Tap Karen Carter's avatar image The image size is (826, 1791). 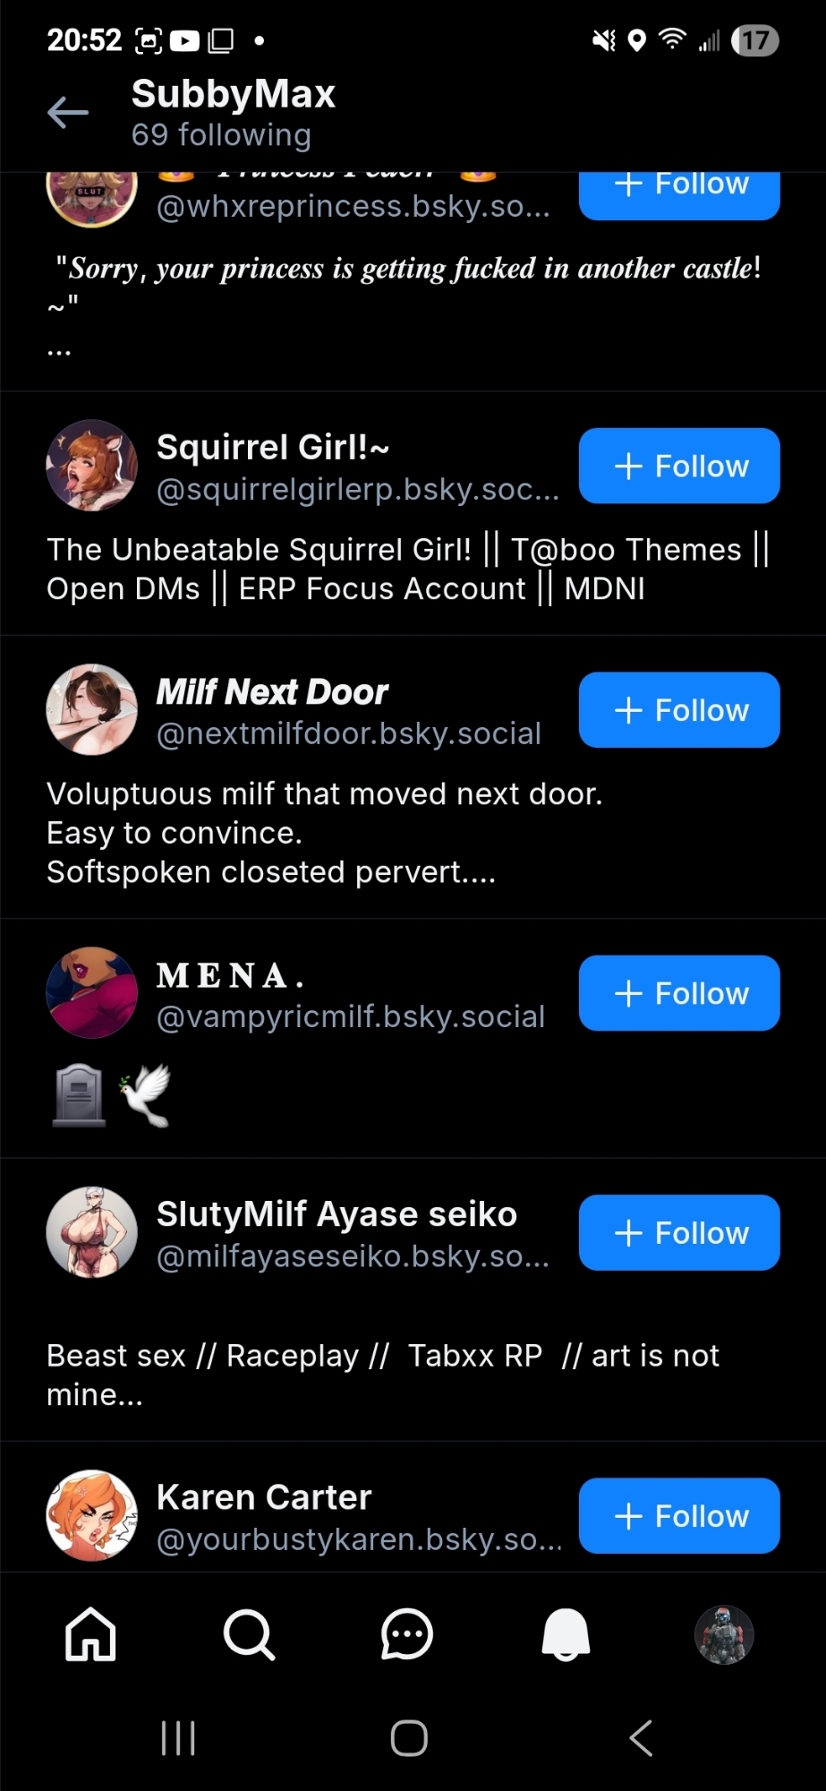click(92, 1515)
